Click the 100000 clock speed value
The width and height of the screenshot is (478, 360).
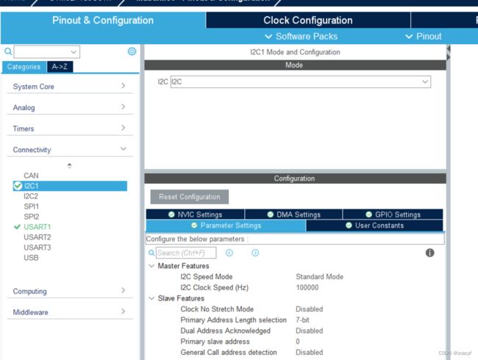[307, 287]
